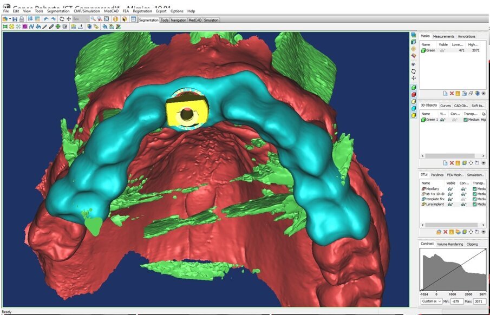Viewport: 490px width, 315px height.
Task: Print the current view
Action: click(x=21, y=18)
